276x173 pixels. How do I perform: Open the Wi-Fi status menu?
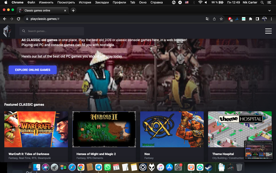pos(200,2)
